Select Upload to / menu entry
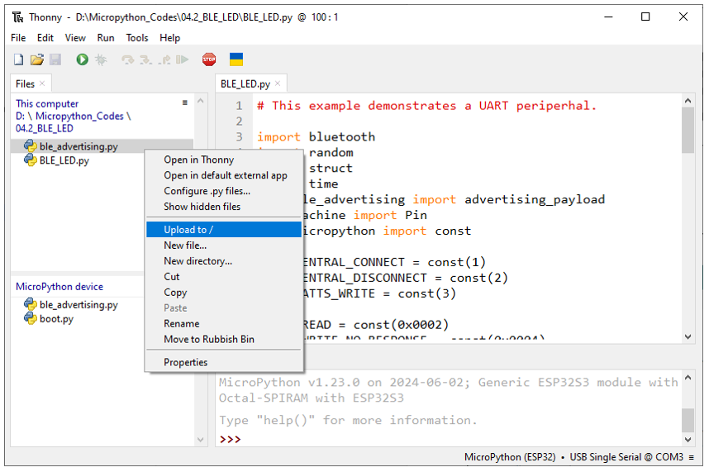This screenshot has width=709, height=472. pos(224,230)
